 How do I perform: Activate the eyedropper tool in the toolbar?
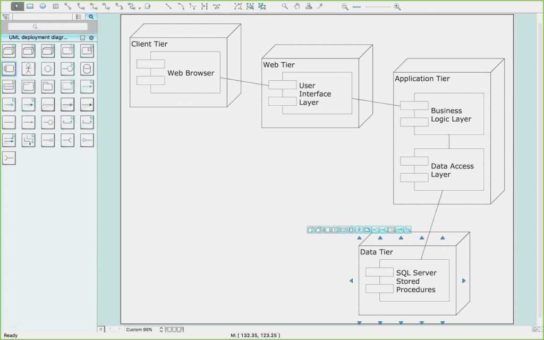coord(319,6)
